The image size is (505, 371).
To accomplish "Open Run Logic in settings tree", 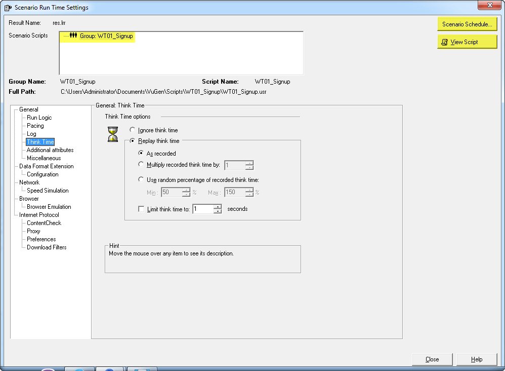I will 39,118.
